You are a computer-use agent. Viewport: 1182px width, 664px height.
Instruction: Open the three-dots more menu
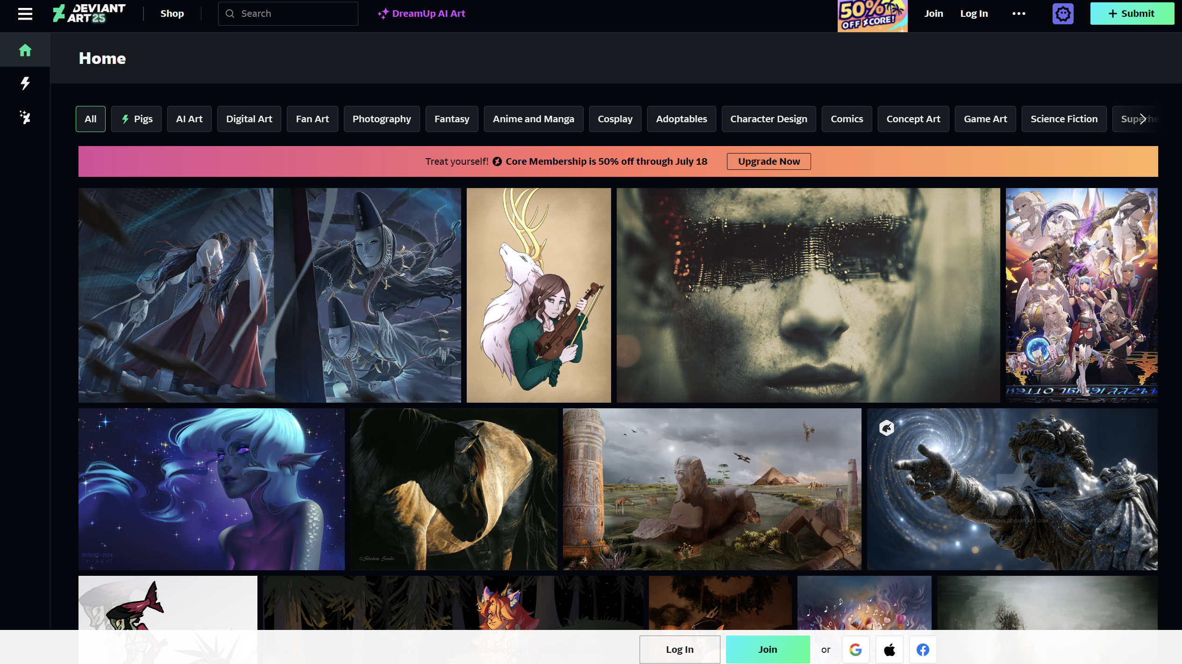1019,14
